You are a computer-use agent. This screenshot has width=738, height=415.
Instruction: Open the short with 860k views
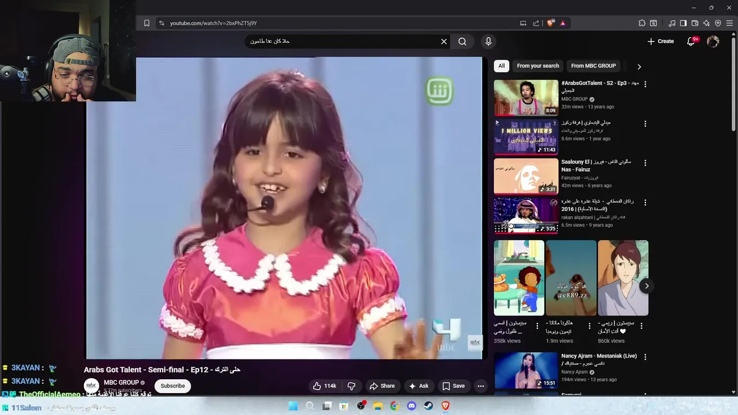coord(623,278)
